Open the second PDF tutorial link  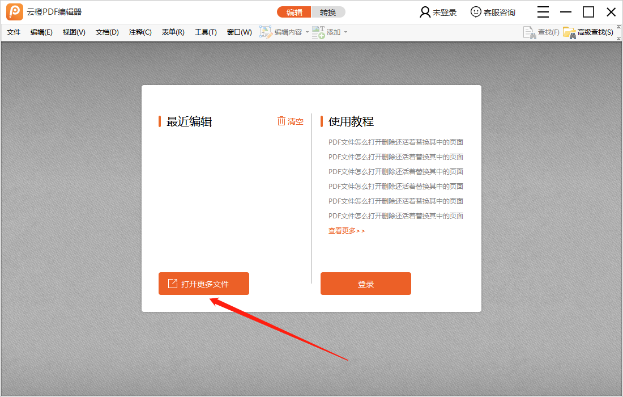click(396, 157)
